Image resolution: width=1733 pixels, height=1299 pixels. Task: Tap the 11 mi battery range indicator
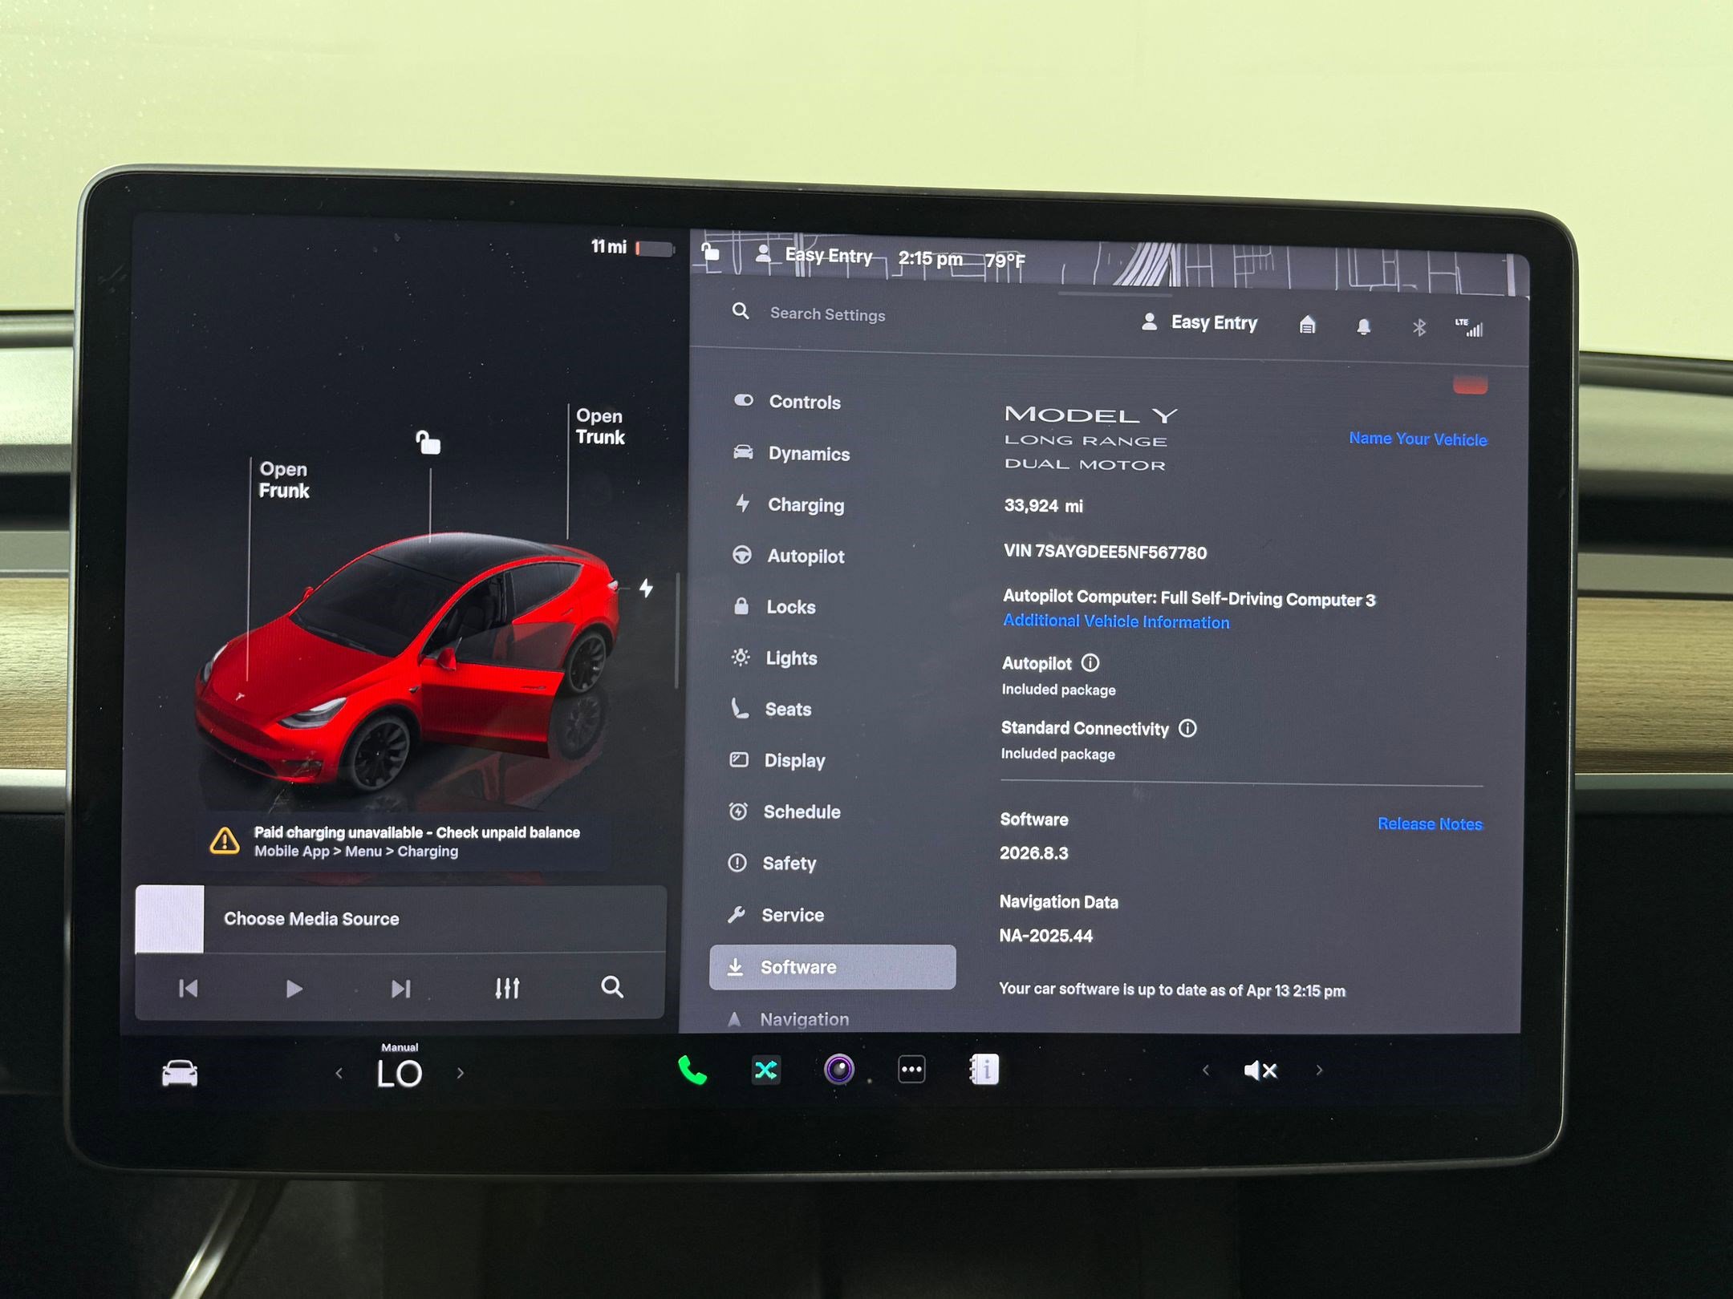tap(632, 248)
